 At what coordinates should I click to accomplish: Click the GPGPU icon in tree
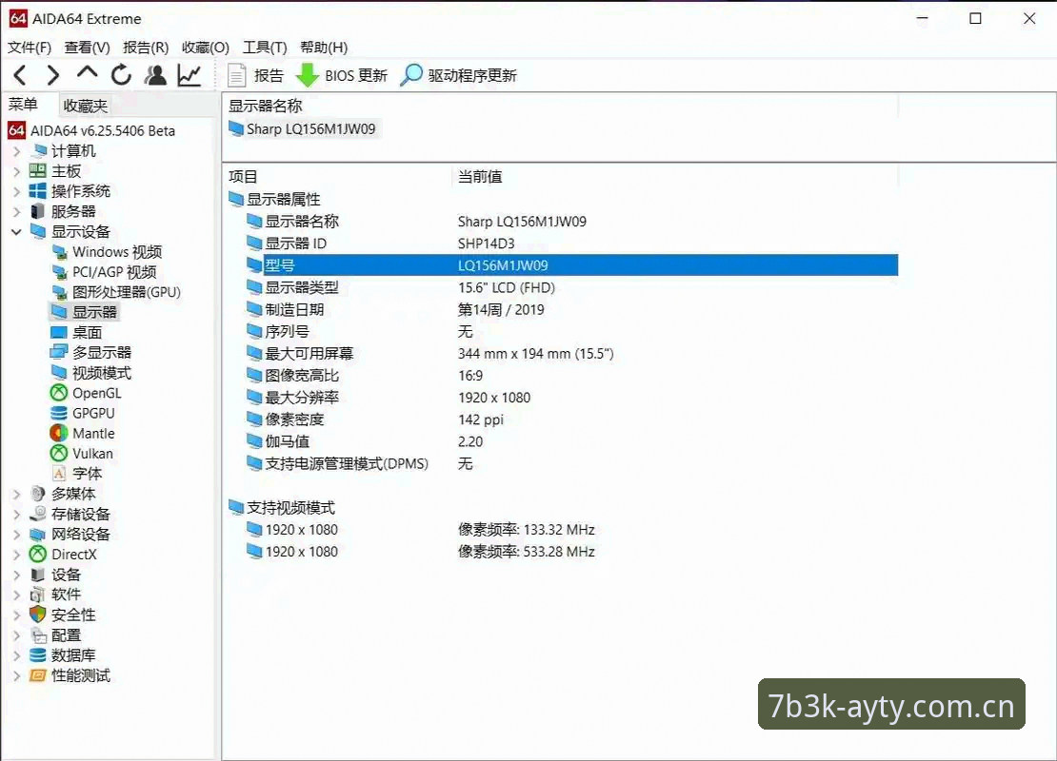tap(59, 413)
